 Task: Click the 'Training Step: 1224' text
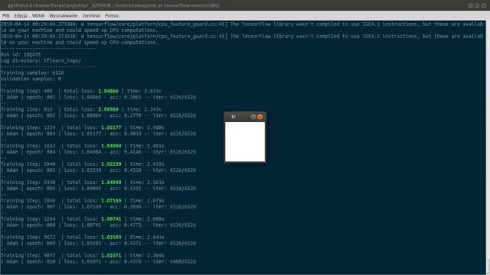click(x=28, y=128)
